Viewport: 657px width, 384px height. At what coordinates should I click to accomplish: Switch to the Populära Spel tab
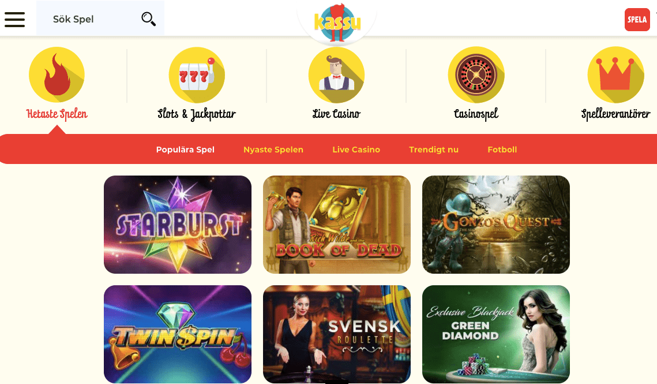pos(185,150)
